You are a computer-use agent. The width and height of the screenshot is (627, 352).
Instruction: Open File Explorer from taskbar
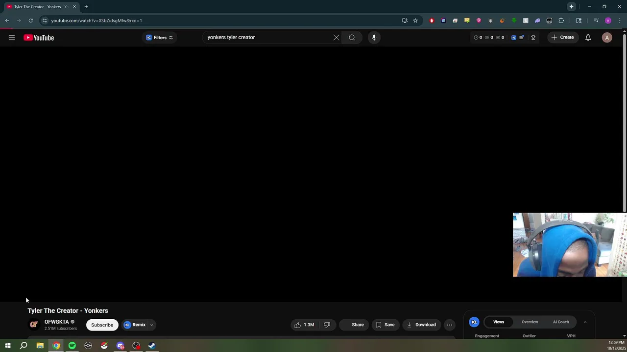pyautogui.click(x=40, y=346)
